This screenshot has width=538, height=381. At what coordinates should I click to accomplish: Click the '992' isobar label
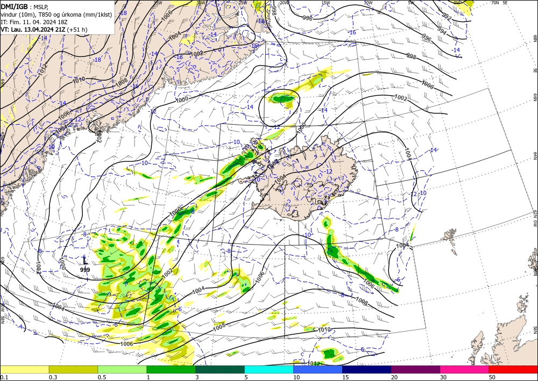pyautogui.click(x=447, y=17)
